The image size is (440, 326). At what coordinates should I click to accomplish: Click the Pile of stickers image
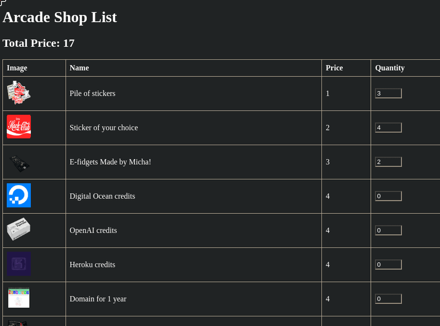coord(19,93)
